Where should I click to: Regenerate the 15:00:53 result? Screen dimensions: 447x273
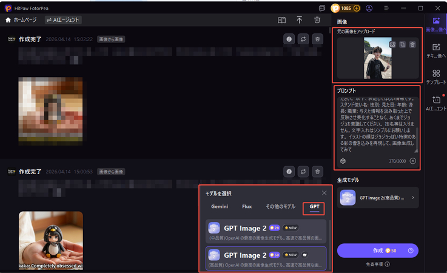pyautogui.click(x=303, y=172)
